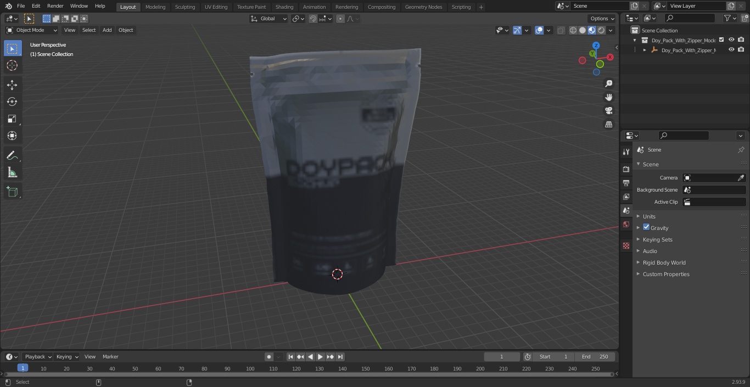Hide Doy_Pack_With_Zipper_Mock collection eye icon
This screenshot has width=750, height=387.
[x=731, y=40]
